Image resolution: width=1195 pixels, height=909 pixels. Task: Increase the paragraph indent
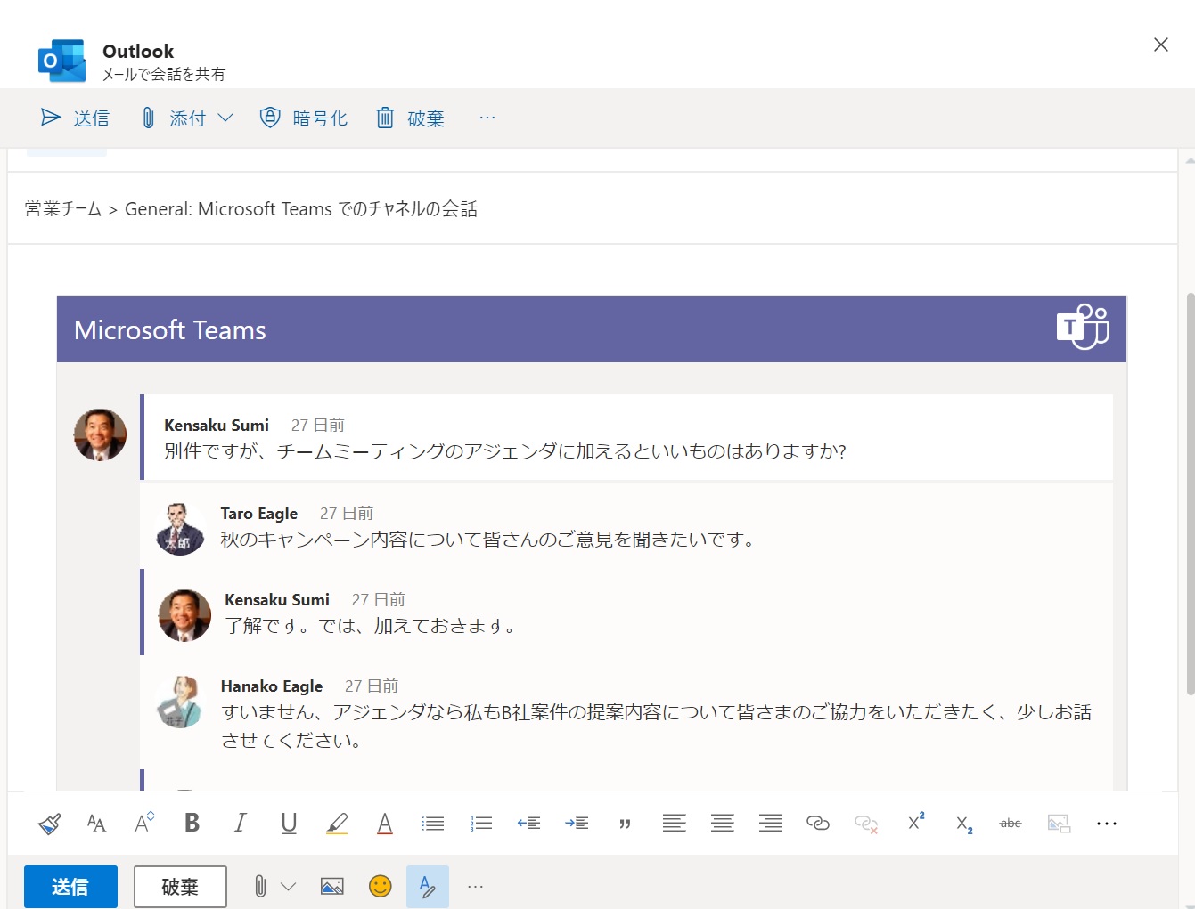(x=577, y=824)
